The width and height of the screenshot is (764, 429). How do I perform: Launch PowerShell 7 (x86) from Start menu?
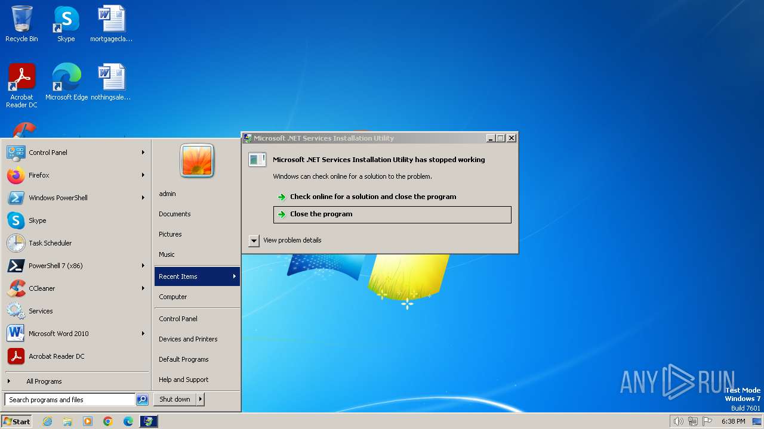(76, 266)
